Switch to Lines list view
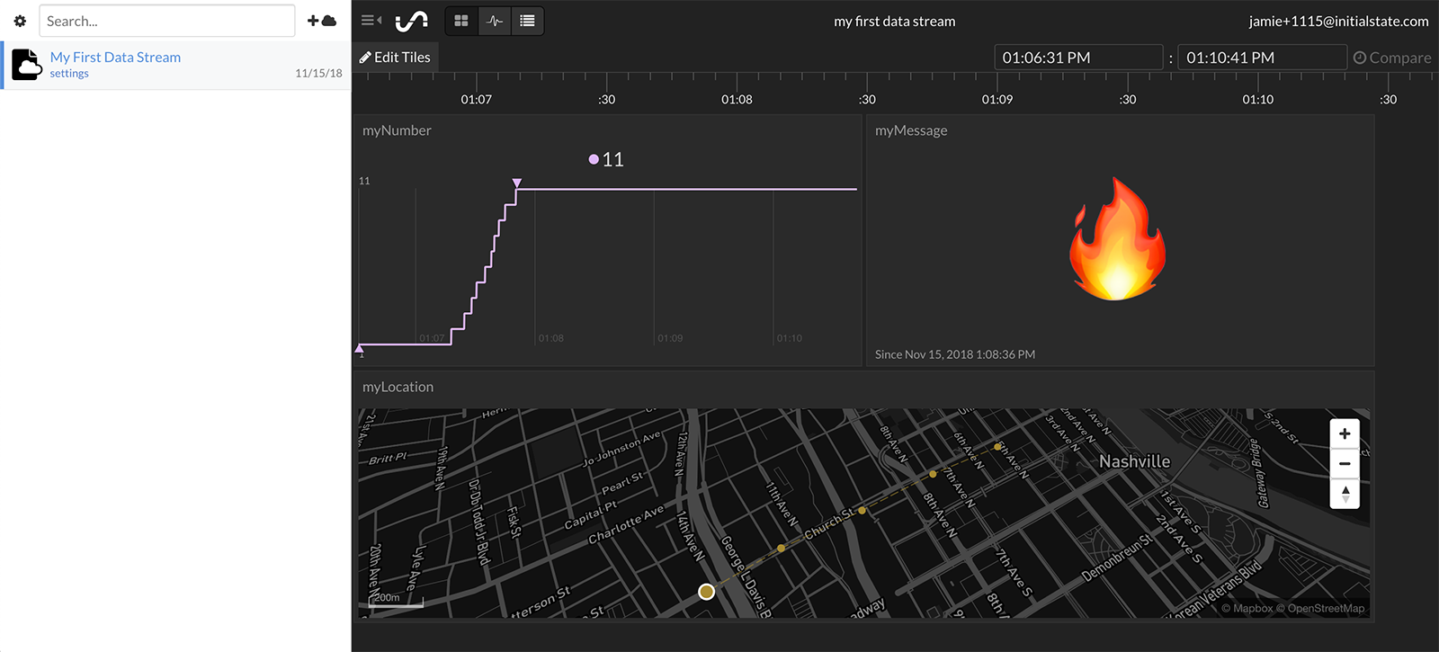This screenshot has height=652, width=1439. pyautogui.click(x=528, y=21)
